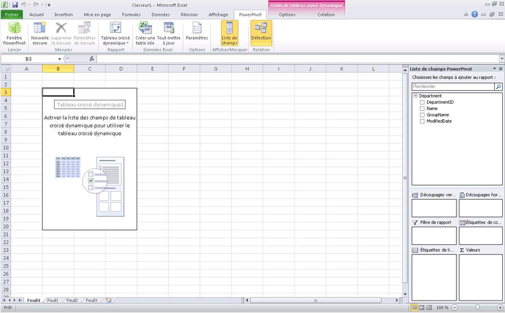Check the DepartmentID field checkbox
The height and width of the screenshot is (313, 505).
coord(422,102)
